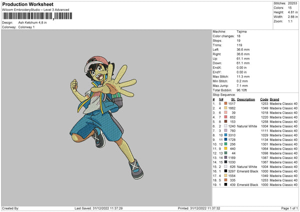Click the stitch count 335 in row 18
Image resolution: width=300 pixels, height=212 pixels.
point(232,180)
